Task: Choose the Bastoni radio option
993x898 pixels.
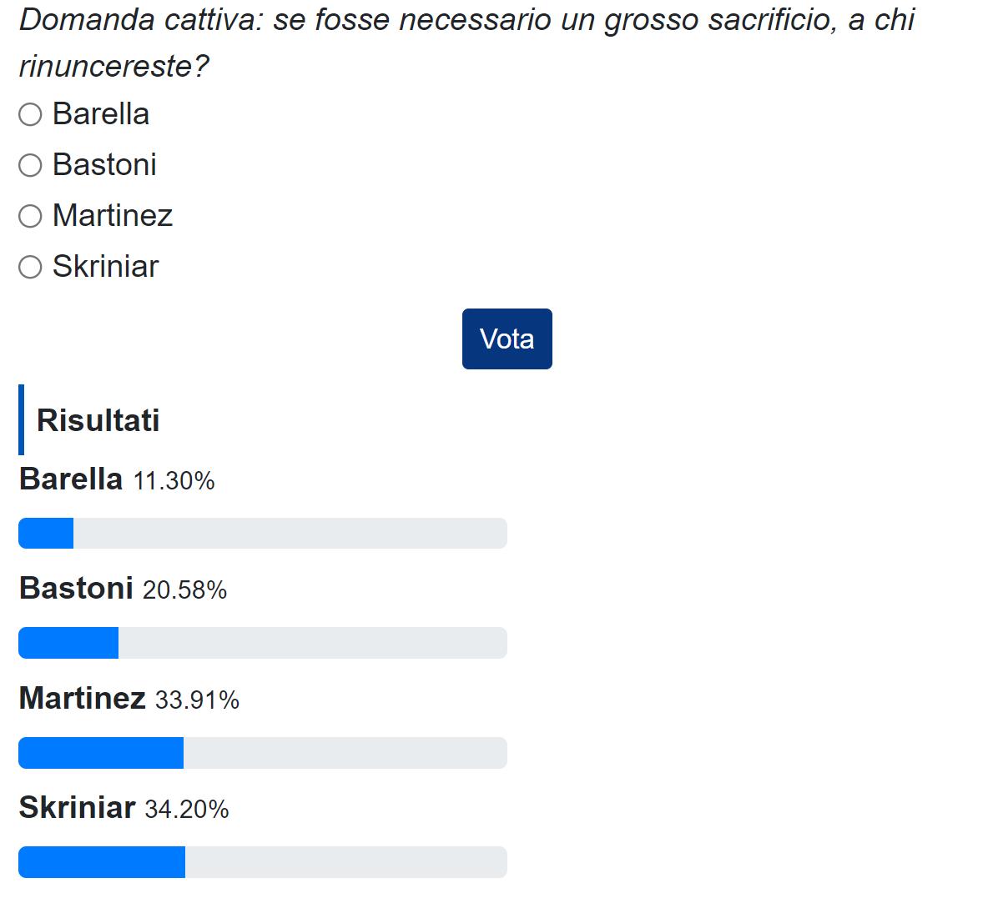Action: tap(31, 166)
